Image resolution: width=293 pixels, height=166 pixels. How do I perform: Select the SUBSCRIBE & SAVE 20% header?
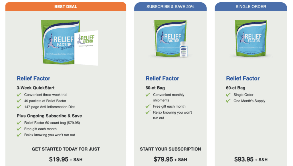click(x=170, y=7)
